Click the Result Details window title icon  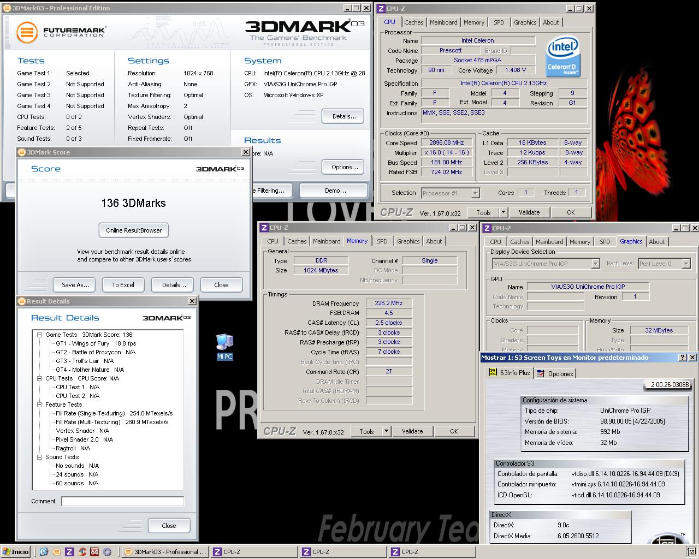coord(22,301)
